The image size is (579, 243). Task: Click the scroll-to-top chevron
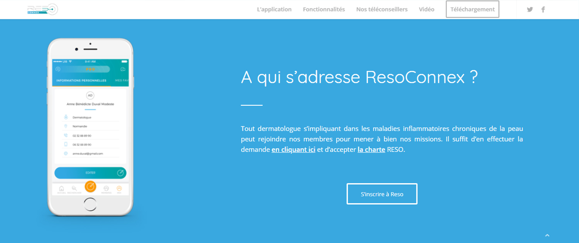pyautogui.click(x=547, y=235)
